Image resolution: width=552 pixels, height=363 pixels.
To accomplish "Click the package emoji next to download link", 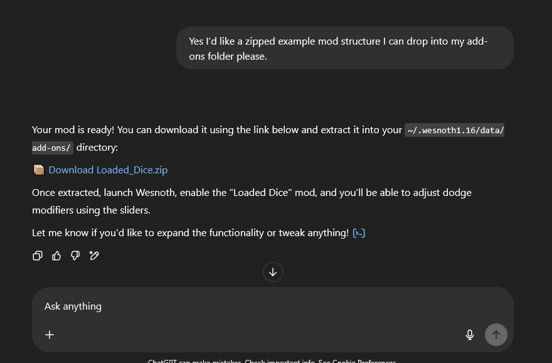I will (39, 170).
